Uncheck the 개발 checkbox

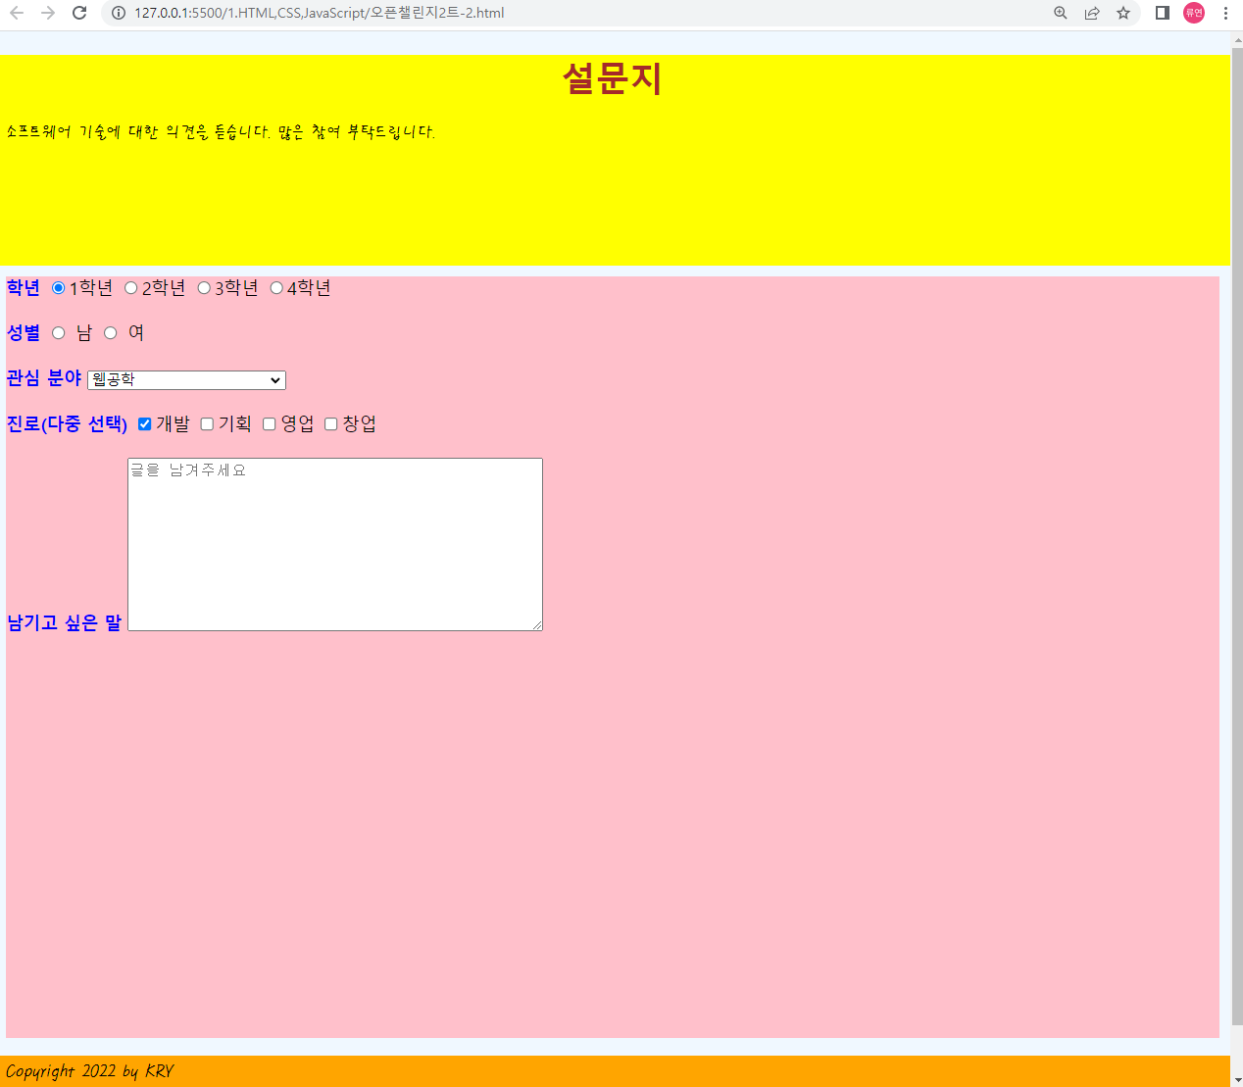[x=145, y=424]
